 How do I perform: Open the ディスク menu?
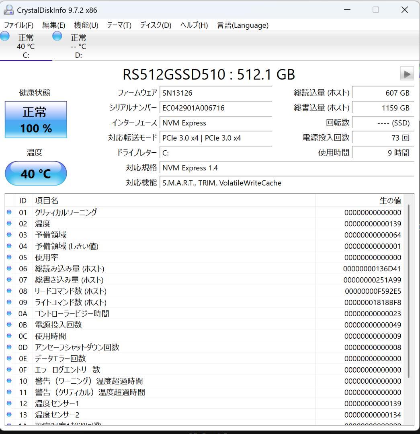pos(155,25)
